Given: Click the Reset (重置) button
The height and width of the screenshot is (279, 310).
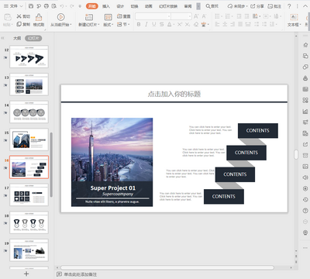Looking at the screenshot, I should tap(124, 16).
